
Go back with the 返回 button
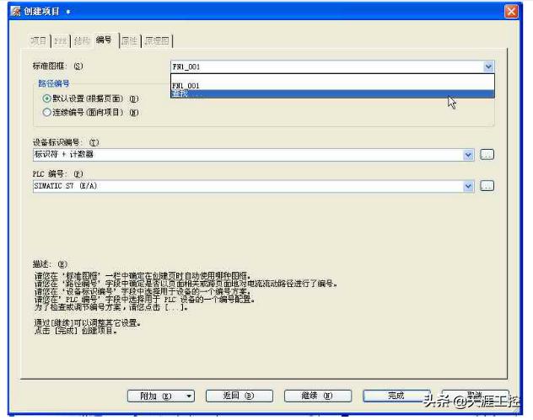click(240, 396)
